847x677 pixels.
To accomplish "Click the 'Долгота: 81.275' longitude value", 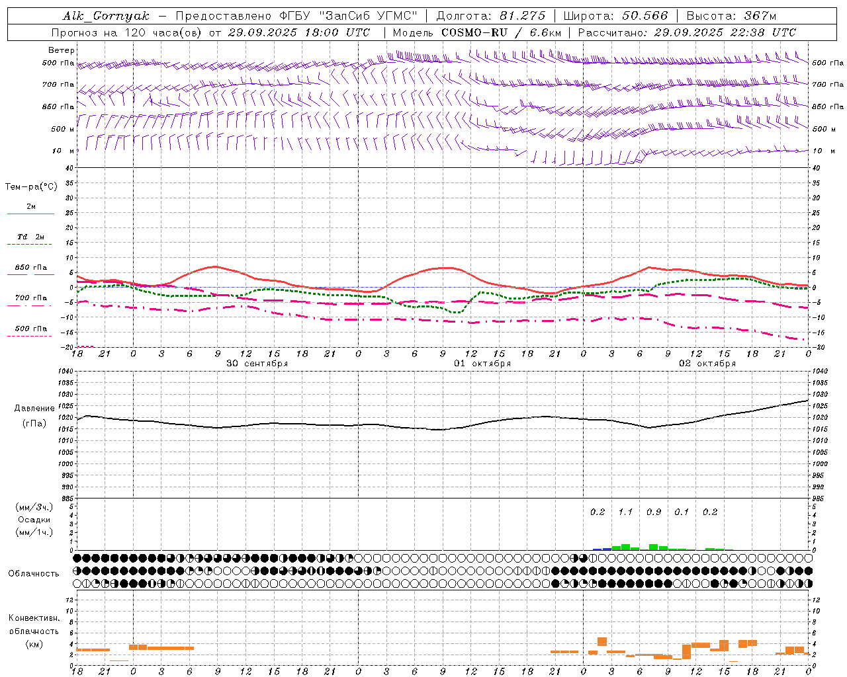I will [491, 16].
